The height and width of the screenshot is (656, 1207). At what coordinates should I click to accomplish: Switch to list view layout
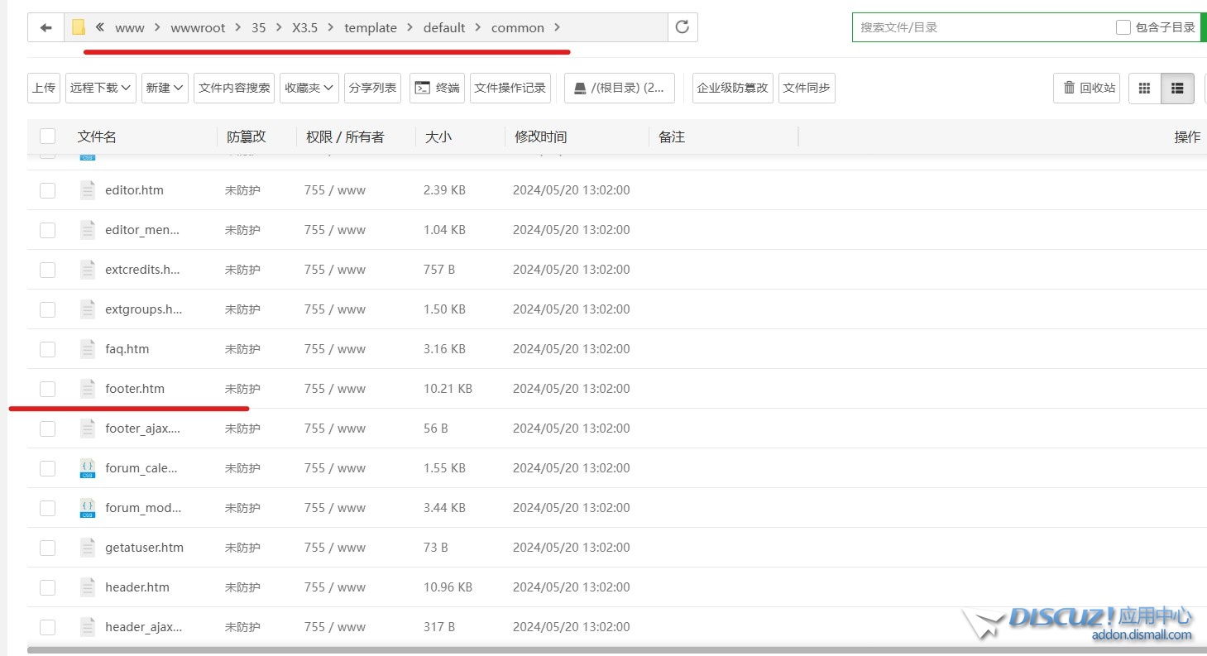(x=1177, y=88)
